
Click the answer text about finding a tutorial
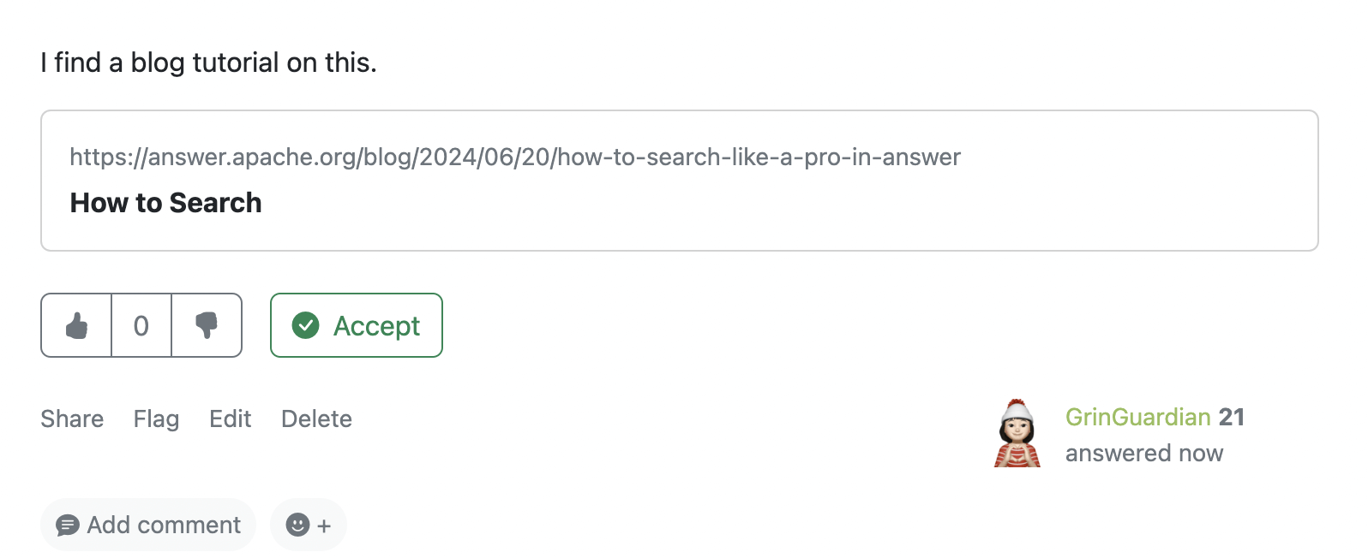[x=207, y=62]
